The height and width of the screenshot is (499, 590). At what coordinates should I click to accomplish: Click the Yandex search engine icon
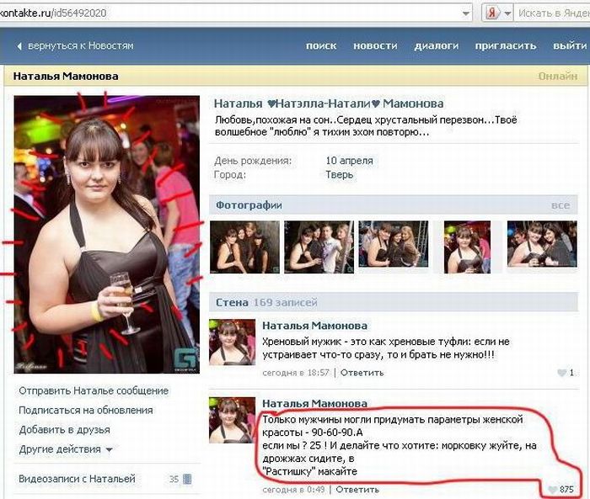[x=491, y=13]
